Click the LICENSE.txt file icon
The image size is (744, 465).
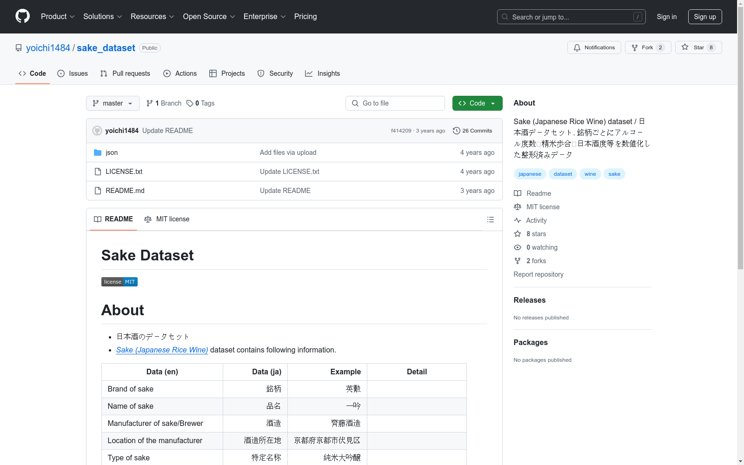pyautogui.click(x=98, y=172)
